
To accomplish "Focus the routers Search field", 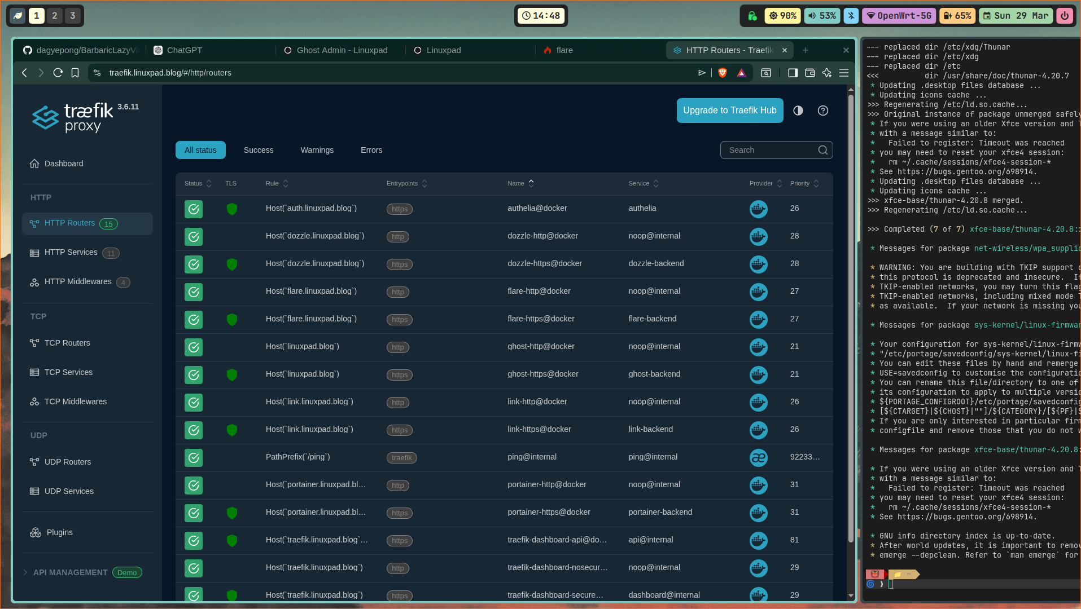I will (771, 150).
